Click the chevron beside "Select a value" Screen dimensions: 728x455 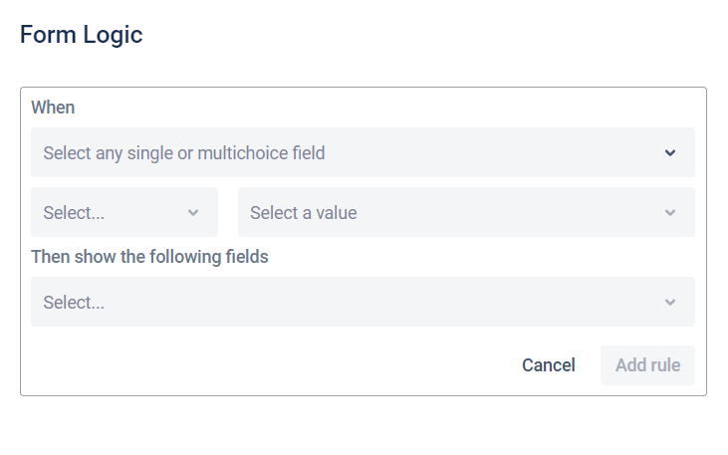pyautogui.click(x=670, y=213)
